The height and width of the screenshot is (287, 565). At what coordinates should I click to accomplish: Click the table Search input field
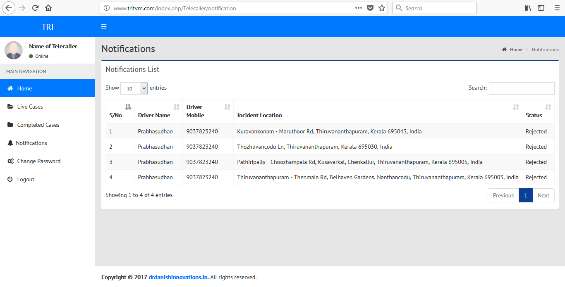click(x=521, y=88)
